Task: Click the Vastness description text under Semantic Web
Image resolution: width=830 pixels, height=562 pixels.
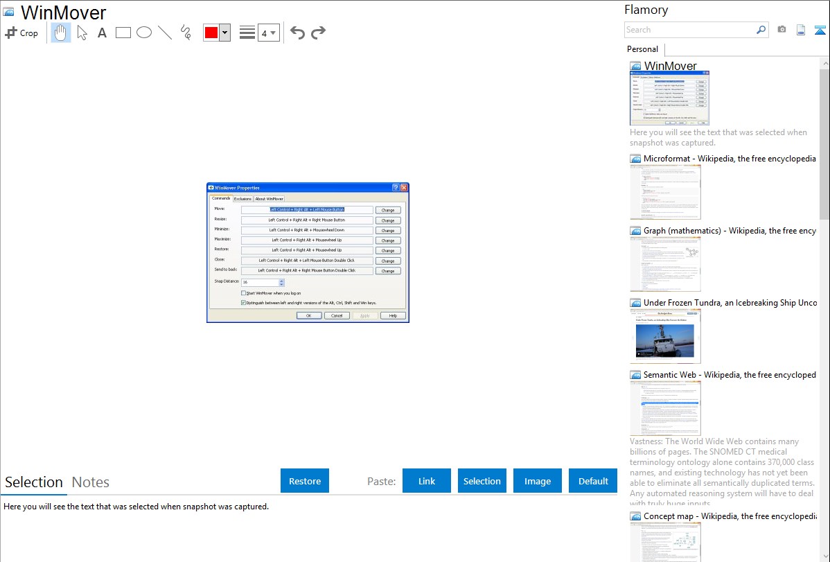Action: coord(722,472)
